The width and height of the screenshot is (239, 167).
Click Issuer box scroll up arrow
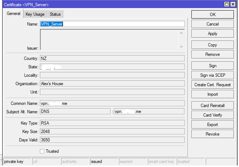click(182, 33)
